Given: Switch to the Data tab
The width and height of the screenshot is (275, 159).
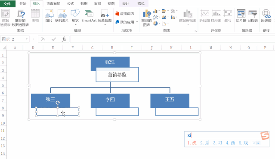Looking at the screenshot, I should tap(84, 4).
